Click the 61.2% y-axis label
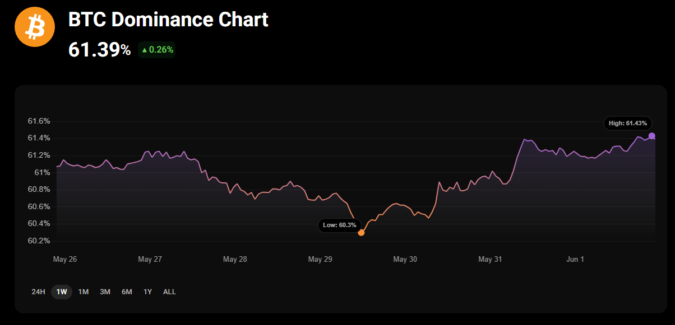The height and width of the screenshot is (325, 675). [39, 156]
